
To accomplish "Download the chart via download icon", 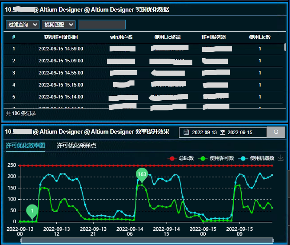I will (x=280, y=158).
